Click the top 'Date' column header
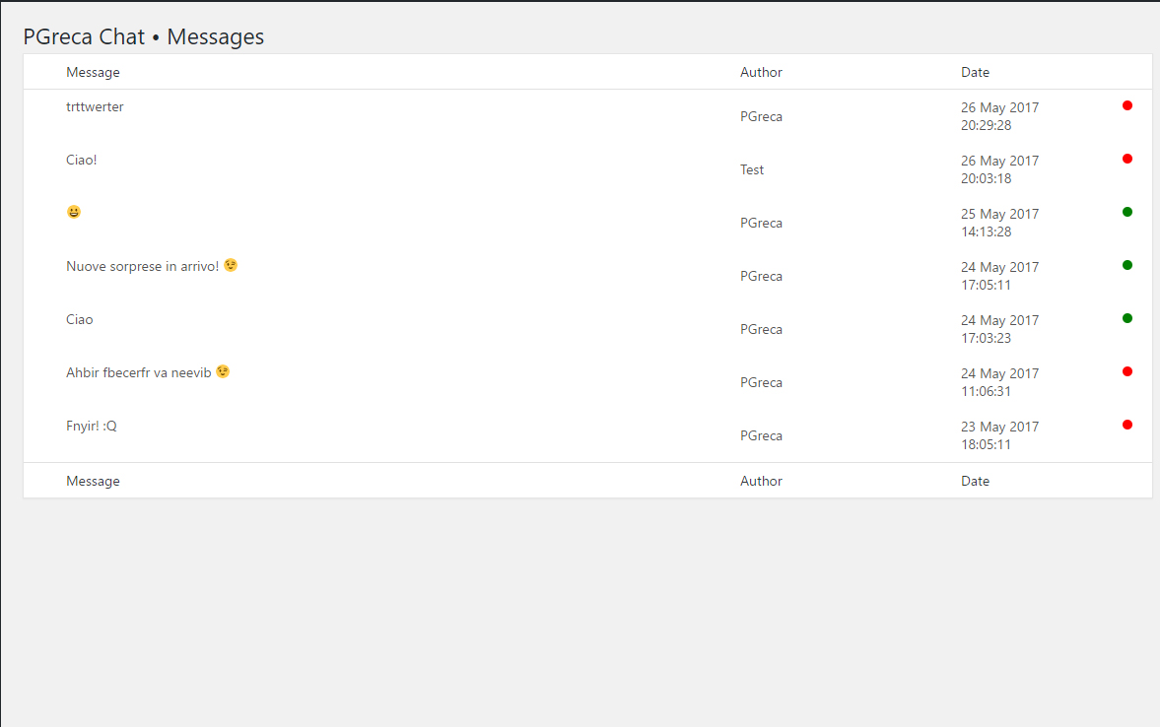The height and width of the screenshot is (727, 1160). click(975, 73)
